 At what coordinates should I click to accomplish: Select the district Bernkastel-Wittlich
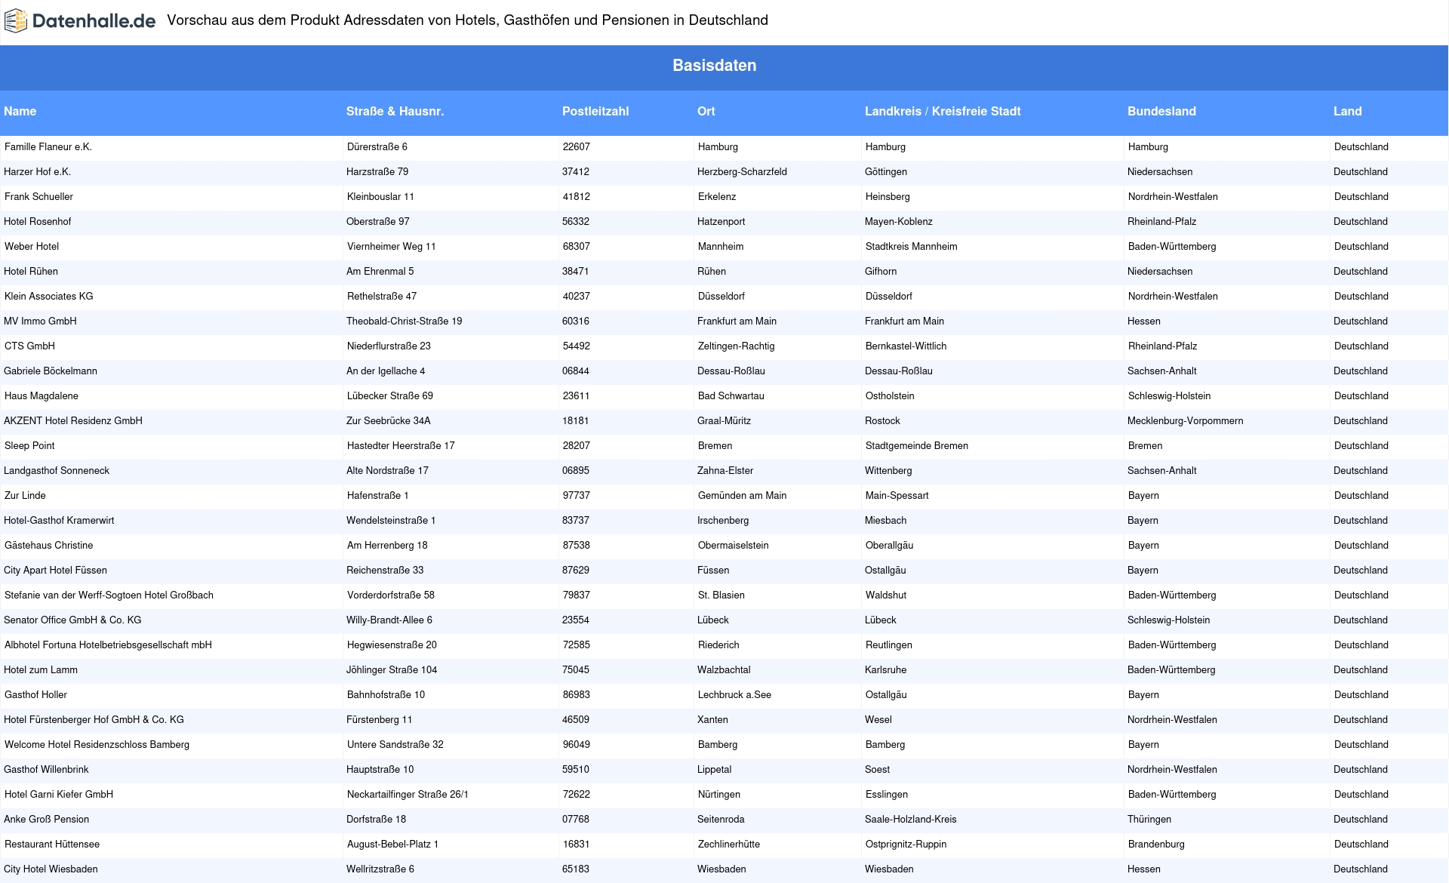(x=906, y=346)
